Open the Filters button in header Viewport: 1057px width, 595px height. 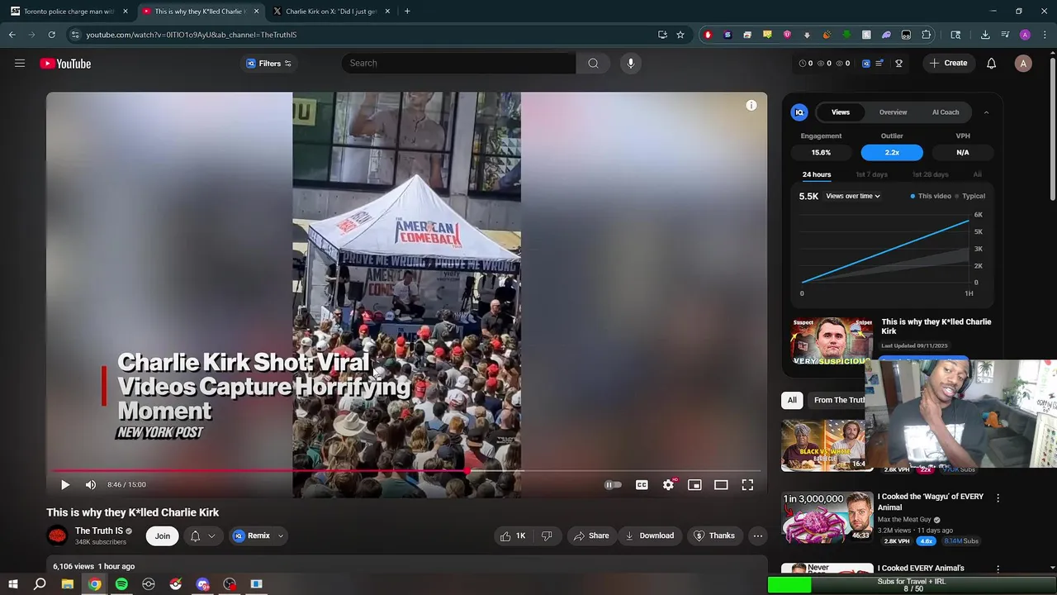coord(269,64)
